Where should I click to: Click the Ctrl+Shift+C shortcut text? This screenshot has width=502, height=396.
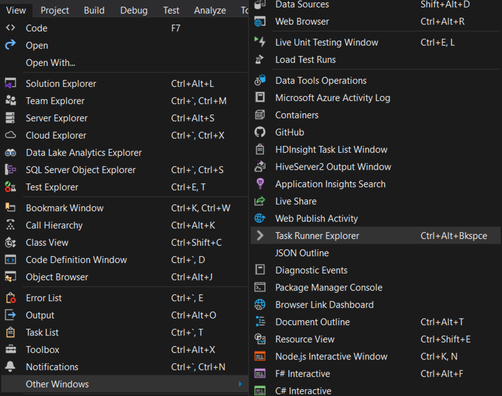coord(196,242)
